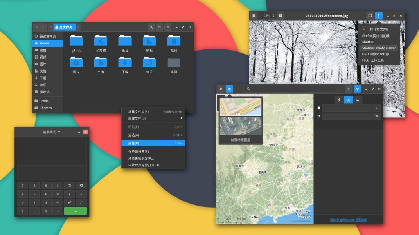The height and width of the screenshot is (235, 419).
Task: Open image with Shotwell Photo Viewer
Action: (x=379, y=48)
